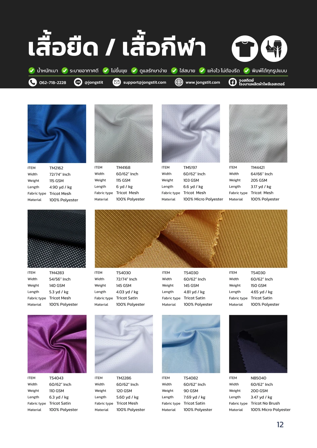Click the '54/56" Inch' width value
This screenshot has height=448, width=317.
(60, 279)
